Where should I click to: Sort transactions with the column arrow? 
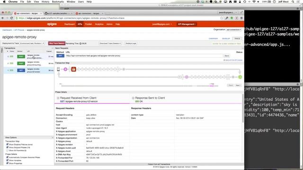point(8,51)
